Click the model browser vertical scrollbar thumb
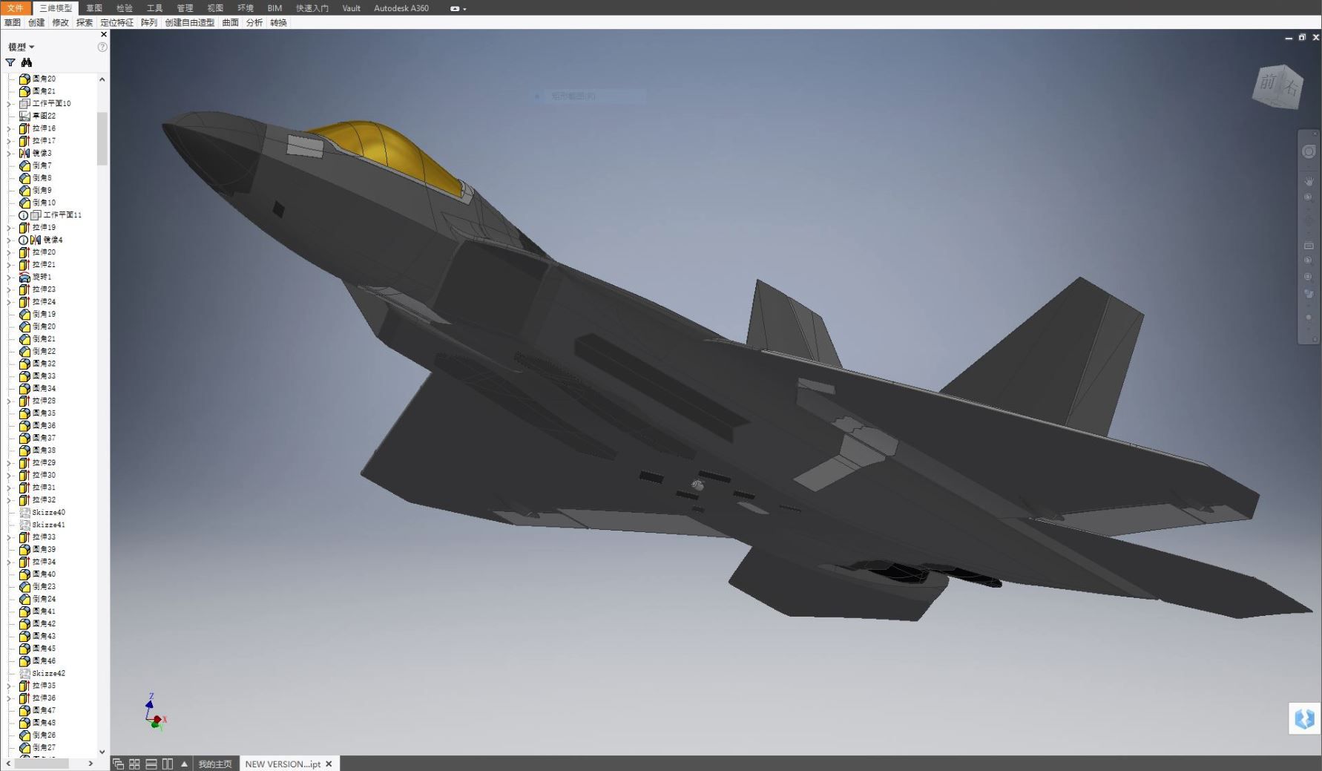The width and height of the screenshot is (1322, 771). (102, 137)
